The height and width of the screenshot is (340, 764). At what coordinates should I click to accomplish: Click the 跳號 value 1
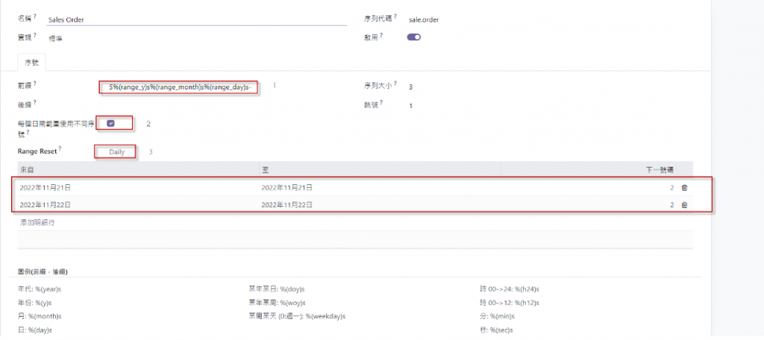[x=410, y=106]
